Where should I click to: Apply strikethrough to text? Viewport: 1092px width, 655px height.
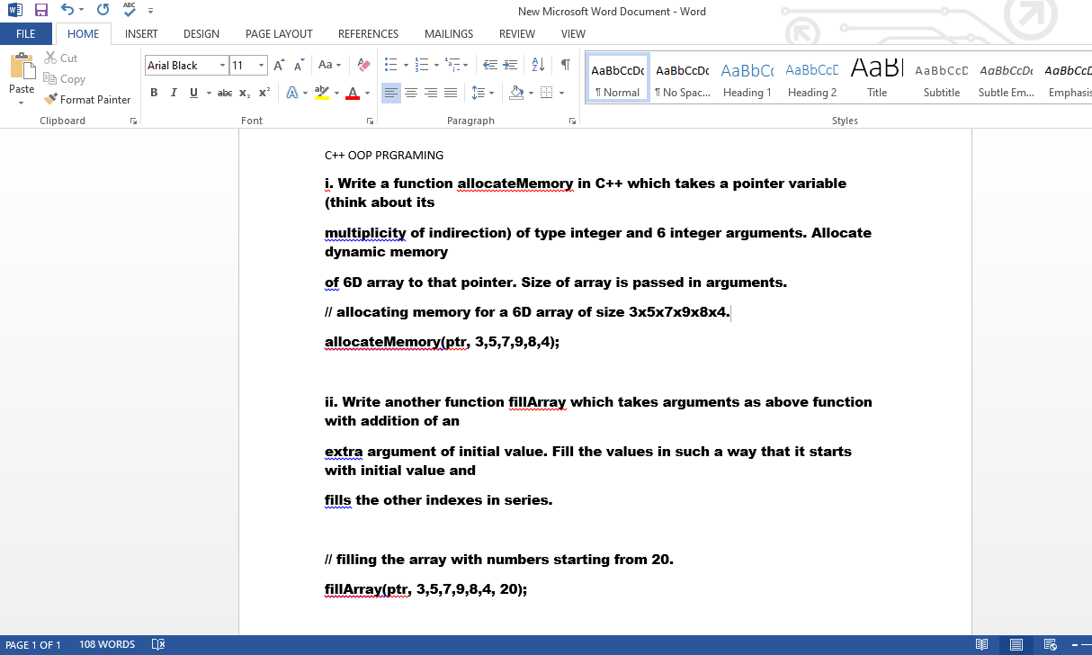[224, 92]
